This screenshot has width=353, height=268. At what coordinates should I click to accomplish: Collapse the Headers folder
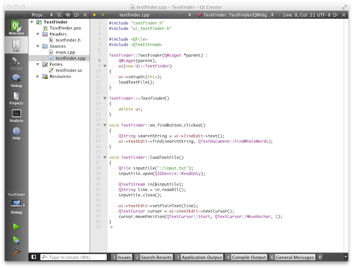tap(38, 34)
